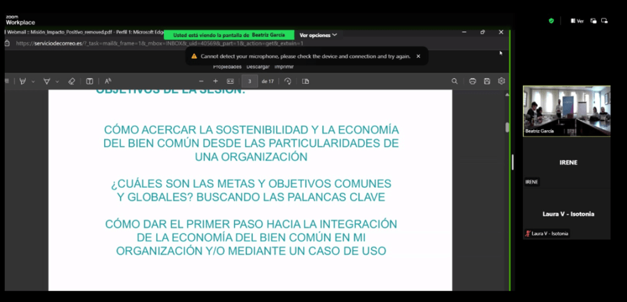Toggle fit to width view
627x302 pixels.
(x=231, y=81)
